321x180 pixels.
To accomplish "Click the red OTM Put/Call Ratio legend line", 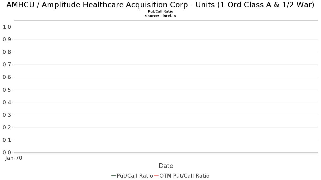I will 156,176.
